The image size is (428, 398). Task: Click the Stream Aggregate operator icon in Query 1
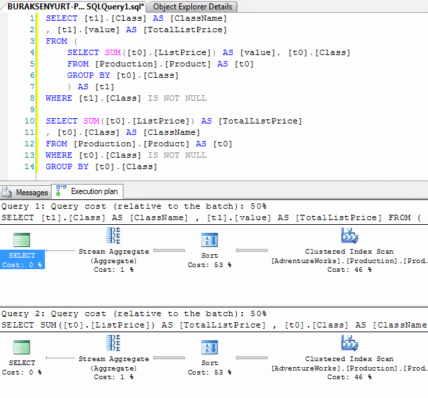113,236
